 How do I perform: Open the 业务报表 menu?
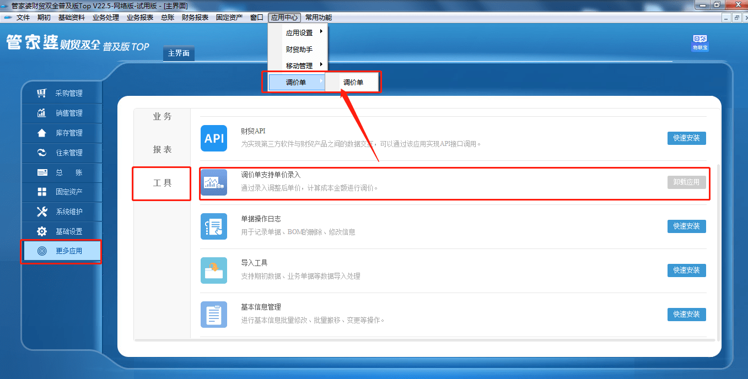(140, 18)
